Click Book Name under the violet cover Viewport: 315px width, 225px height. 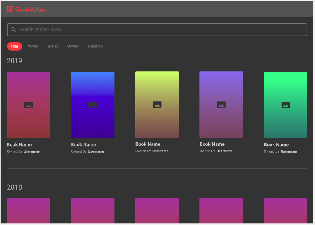tap(212, 144)
